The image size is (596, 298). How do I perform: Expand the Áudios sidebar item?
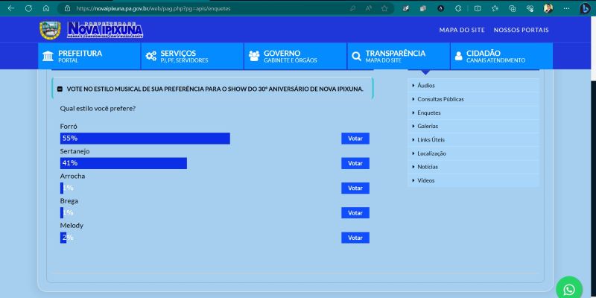click(x=426, y=86)
